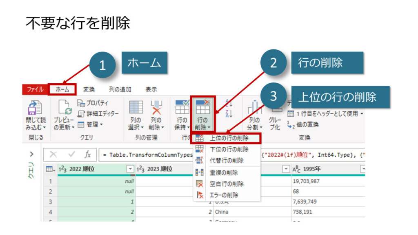The height and width of the screenshot is (235, 418).
Task: Click the プレビューの更新 refresh preview icon
Action: click(64, 109)
